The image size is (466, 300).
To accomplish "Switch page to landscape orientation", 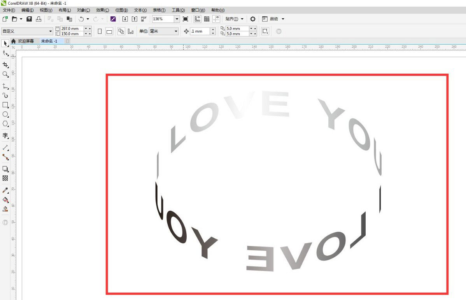I will (x=109, y=31).
